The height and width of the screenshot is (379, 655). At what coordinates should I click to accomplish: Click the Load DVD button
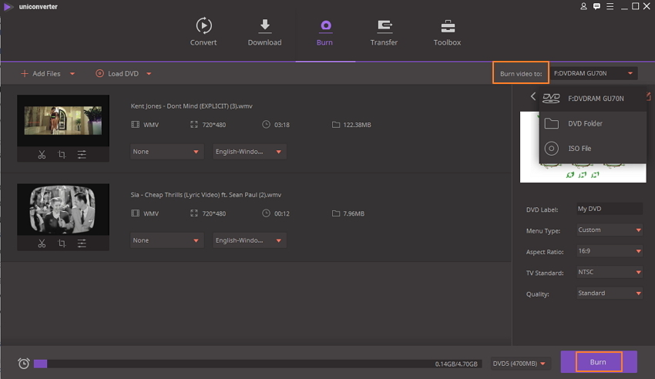click(x=117, y=73)
